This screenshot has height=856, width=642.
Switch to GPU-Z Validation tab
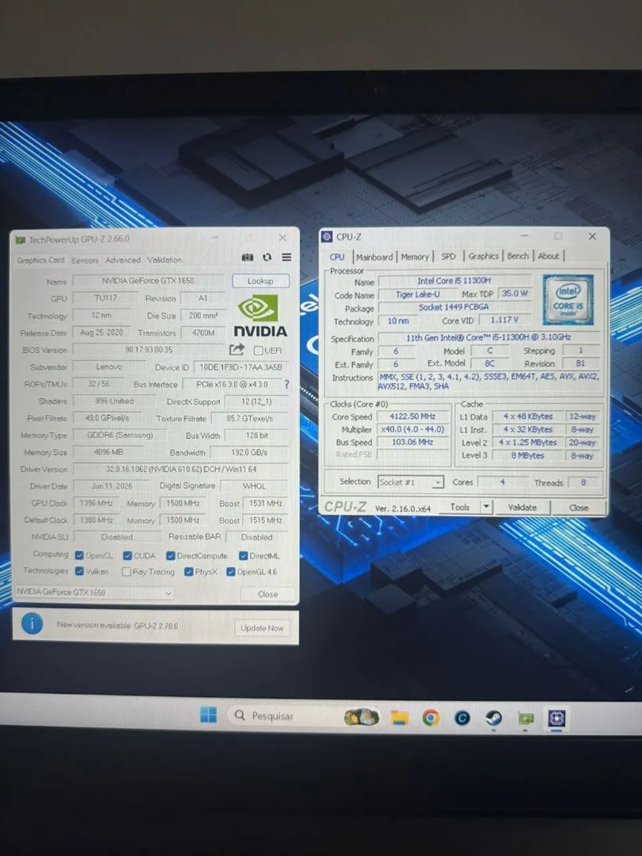(165, 260)
